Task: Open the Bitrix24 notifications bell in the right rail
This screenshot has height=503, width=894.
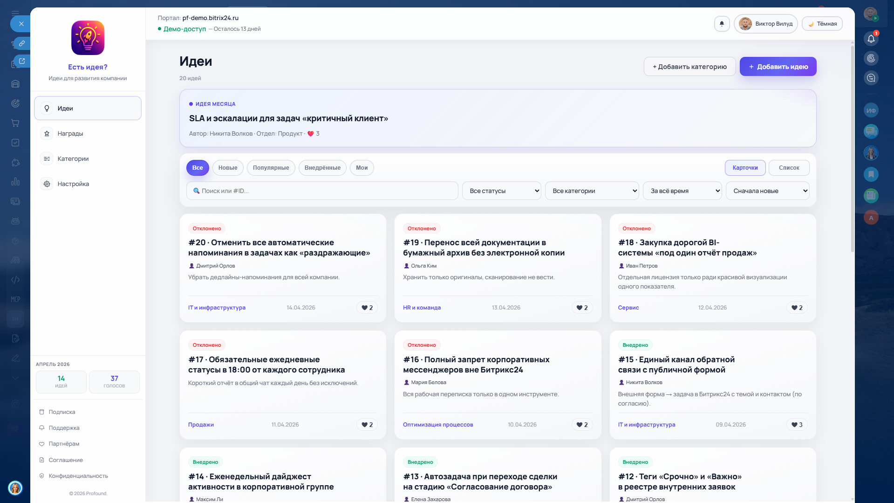Action: tap(871, 39)
